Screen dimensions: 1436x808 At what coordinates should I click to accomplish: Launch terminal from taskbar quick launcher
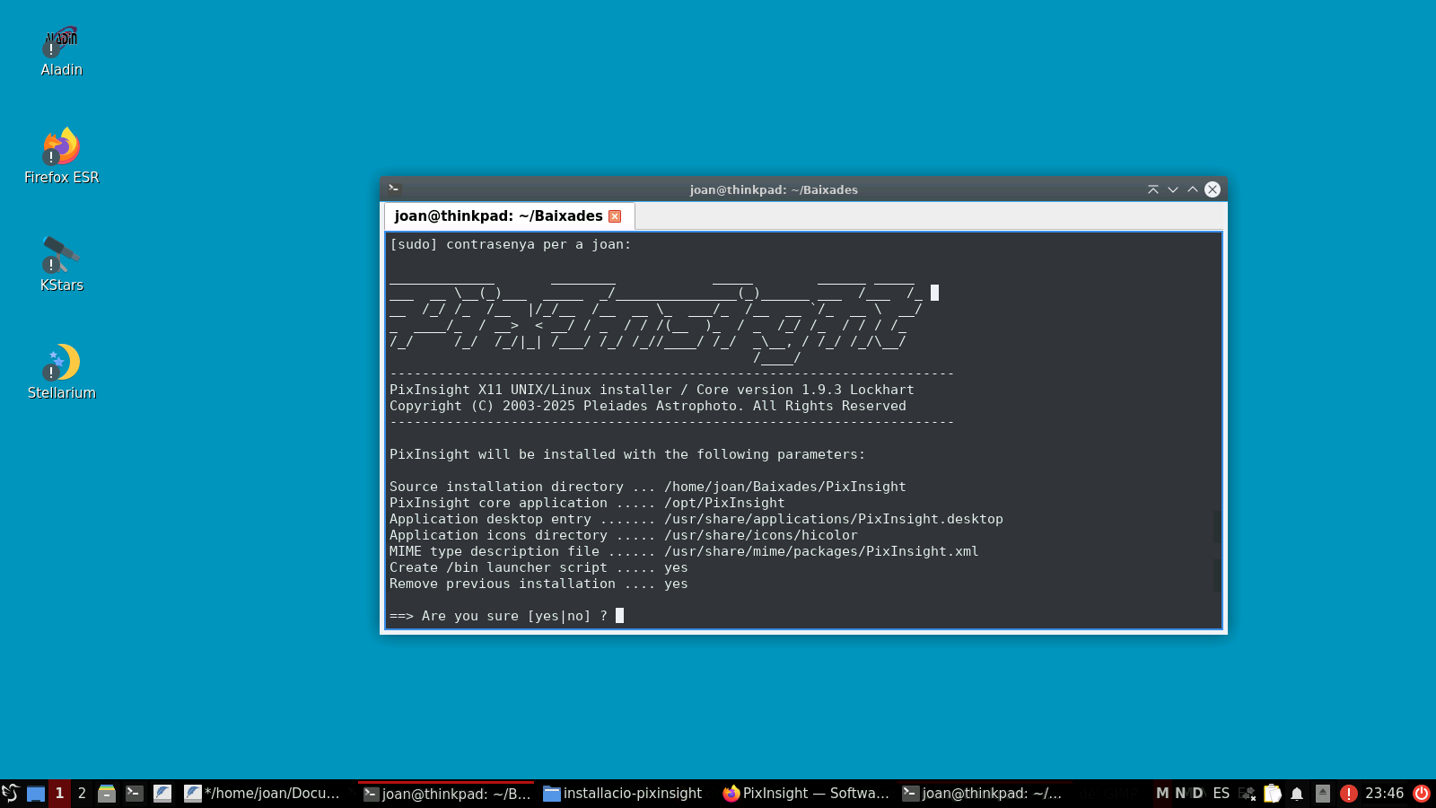(135, 793)
